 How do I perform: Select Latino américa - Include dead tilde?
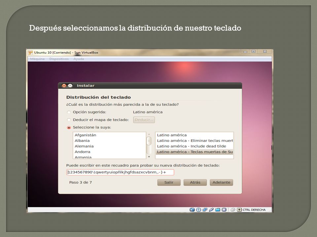pos(194,146)
